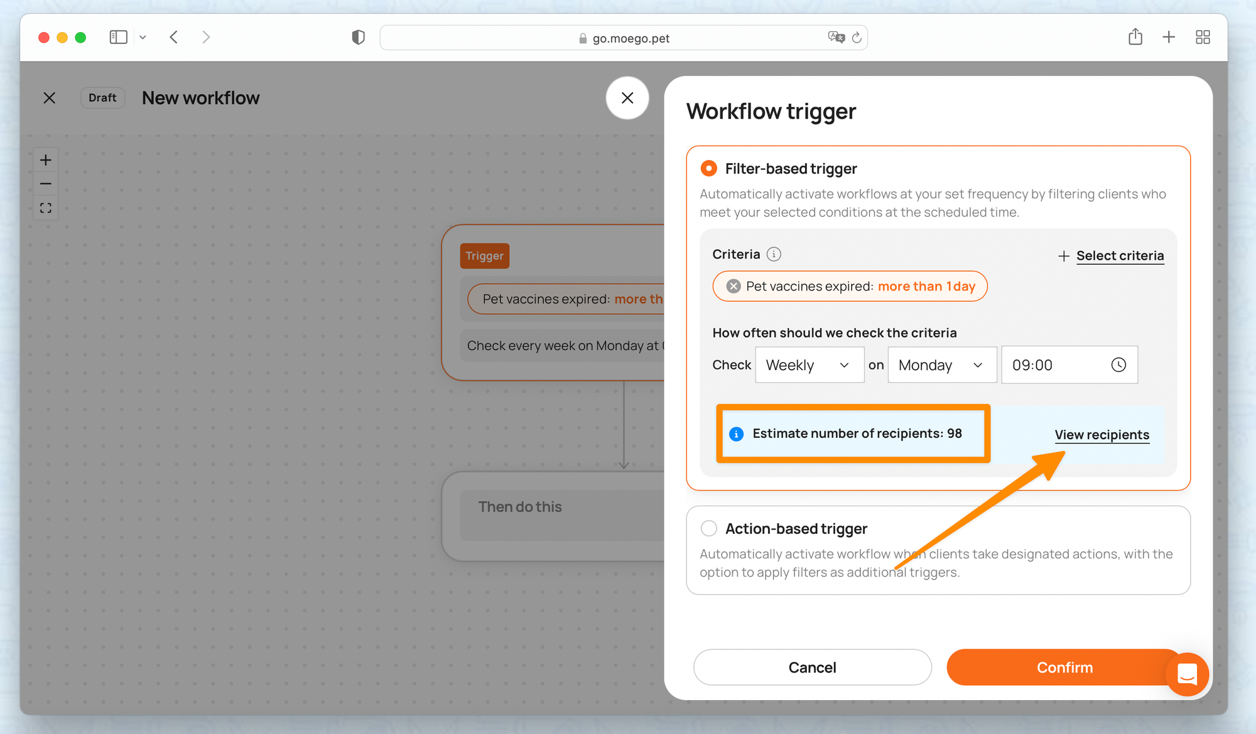1256x734 pixels.
Task: Expand Safari sidebar options chevron
Action: point(143,38)
